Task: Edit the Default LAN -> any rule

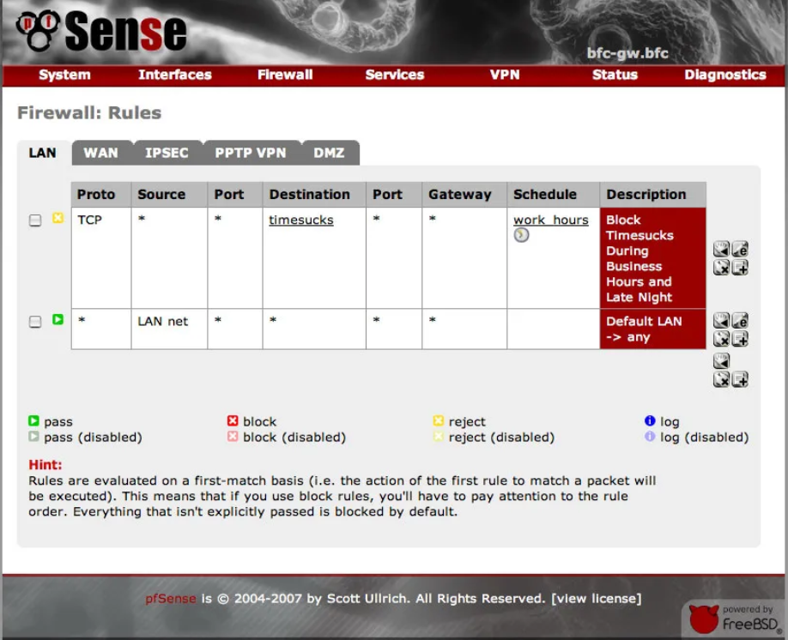Action: 740,320
